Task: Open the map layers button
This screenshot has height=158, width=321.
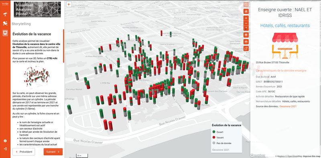Action: coord(246,35)
